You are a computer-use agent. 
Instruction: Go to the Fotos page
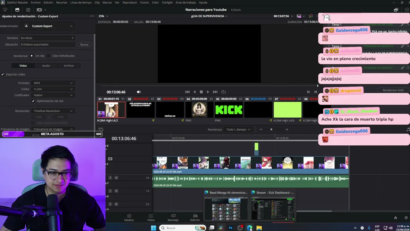(x=151, y=218)
